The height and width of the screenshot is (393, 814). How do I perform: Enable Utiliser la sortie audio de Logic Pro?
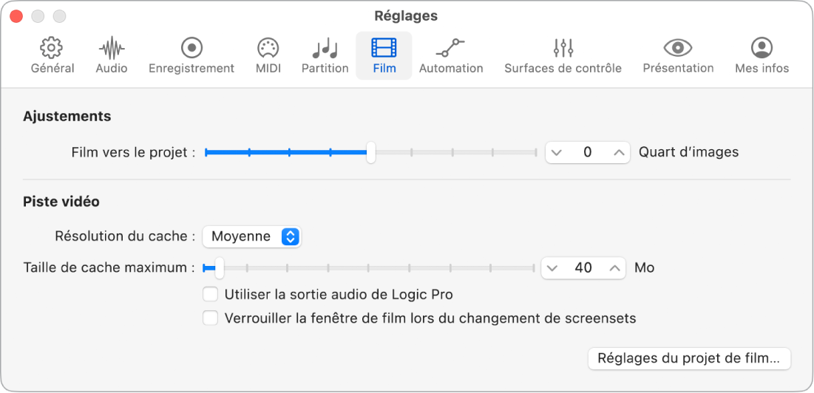(211, 295)
